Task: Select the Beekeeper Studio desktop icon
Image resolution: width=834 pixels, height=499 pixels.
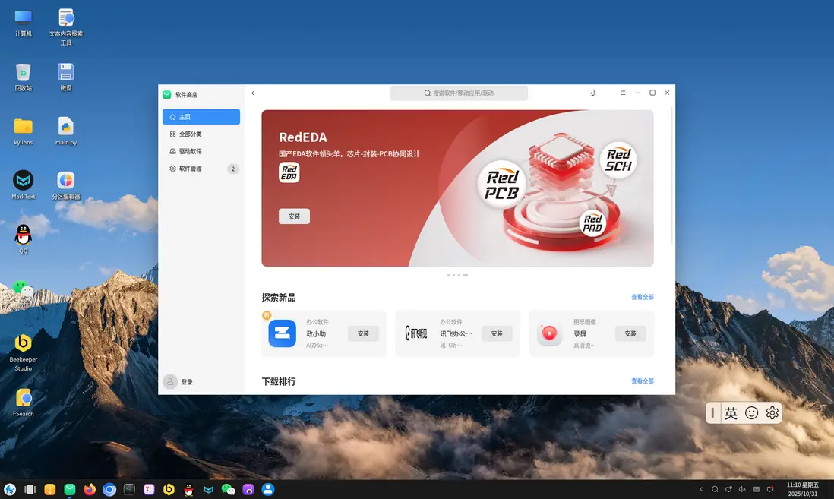Action: click(24, 352)
